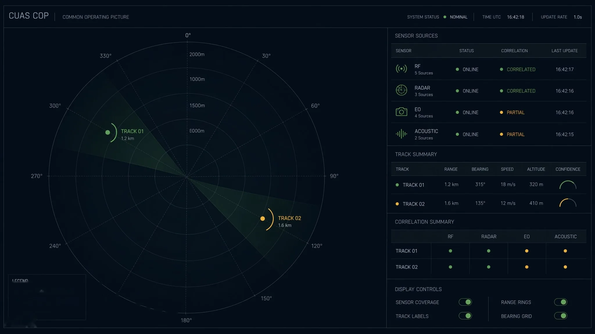Click the TRACK 02 label on radar
The image size is (595, 334).
click(290, 218)
